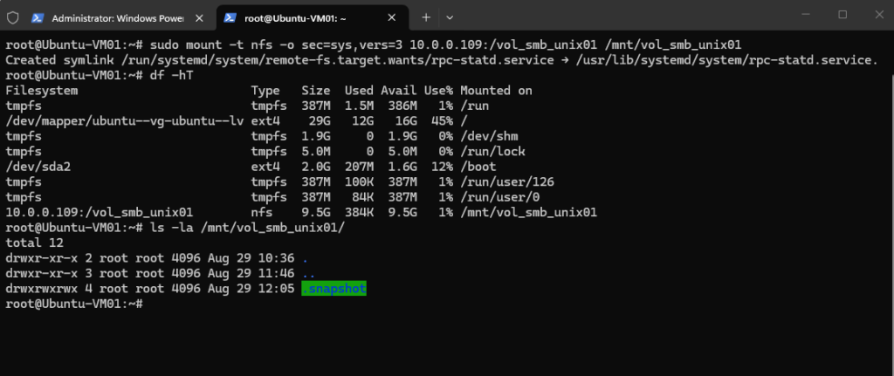Click the ls -la /mnt/vol_smb_unix01/ command

[246, 228]
